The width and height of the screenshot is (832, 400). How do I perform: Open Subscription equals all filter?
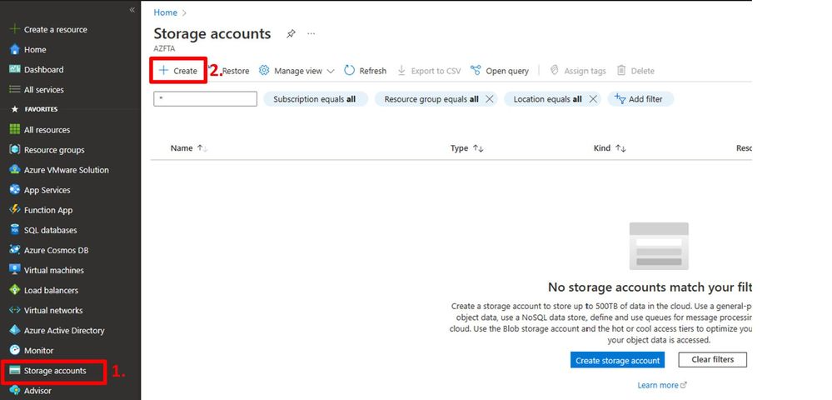(315, 99)
